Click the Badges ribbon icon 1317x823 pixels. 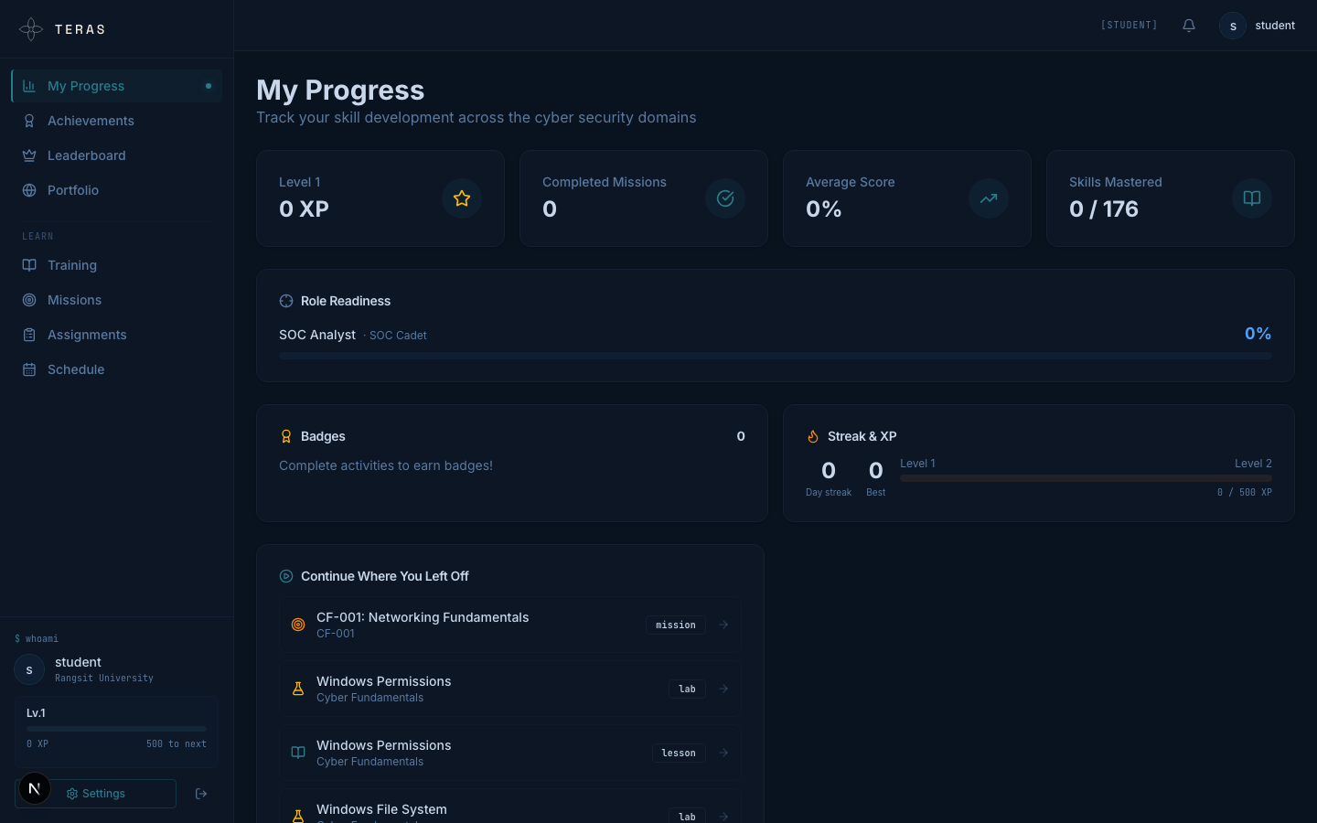pos(286,436)
